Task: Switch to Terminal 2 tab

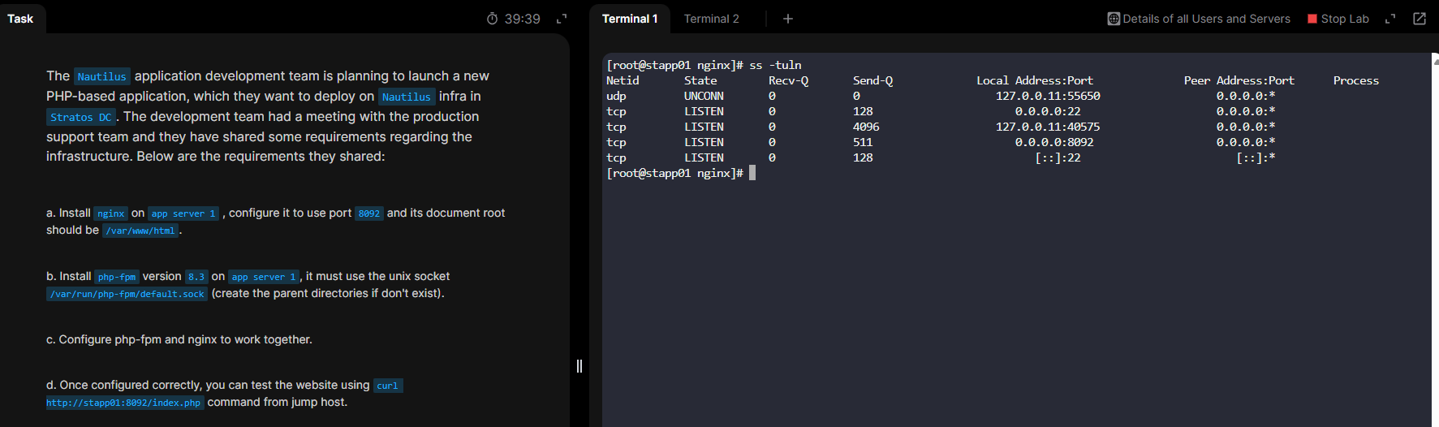Action: point(711,19)
